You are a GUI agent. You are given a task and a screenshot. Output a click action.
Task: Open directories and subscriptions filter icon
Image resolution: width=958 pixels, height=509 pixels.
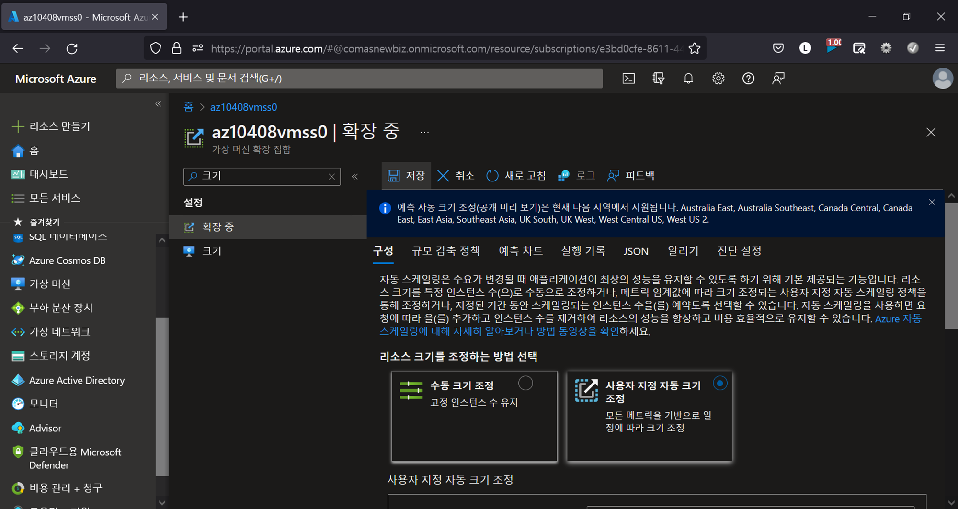pyautogui.click(x=659, y=79)
